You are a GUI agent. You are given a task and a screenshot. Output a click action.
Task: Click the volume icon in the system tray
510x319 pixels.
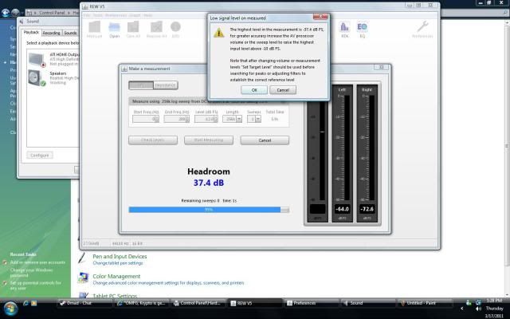(478, 309)
